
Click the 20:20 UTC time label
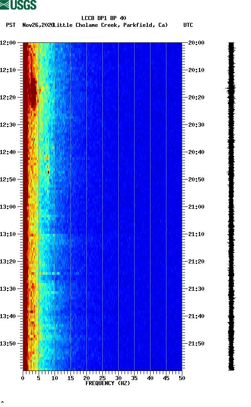(196, 98)
